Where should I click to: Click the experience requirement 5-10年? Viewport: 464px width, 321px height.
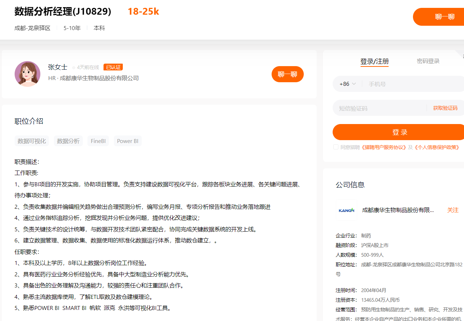click(x=72, y=28)
